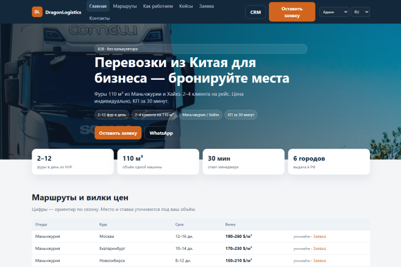Click the 8–12 дн. term cell
Viewport: 401px width, 267px height.
pos(183,261)
